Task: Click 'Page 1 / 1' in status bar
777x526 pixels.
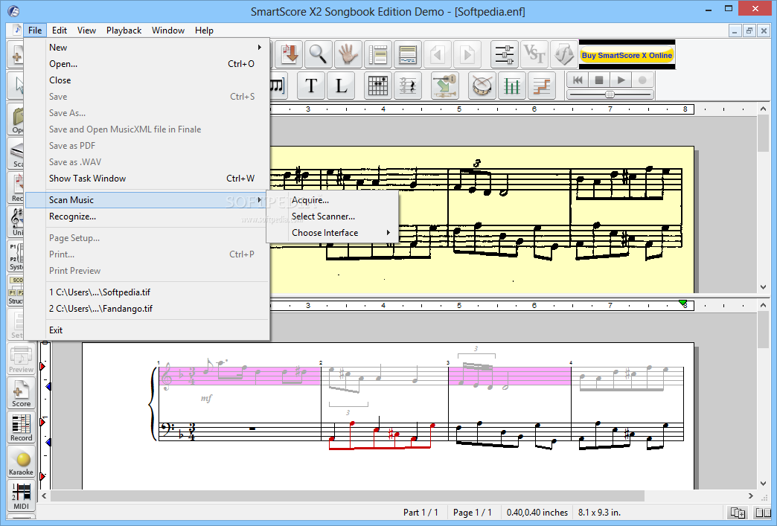Action: click(473, 513)
